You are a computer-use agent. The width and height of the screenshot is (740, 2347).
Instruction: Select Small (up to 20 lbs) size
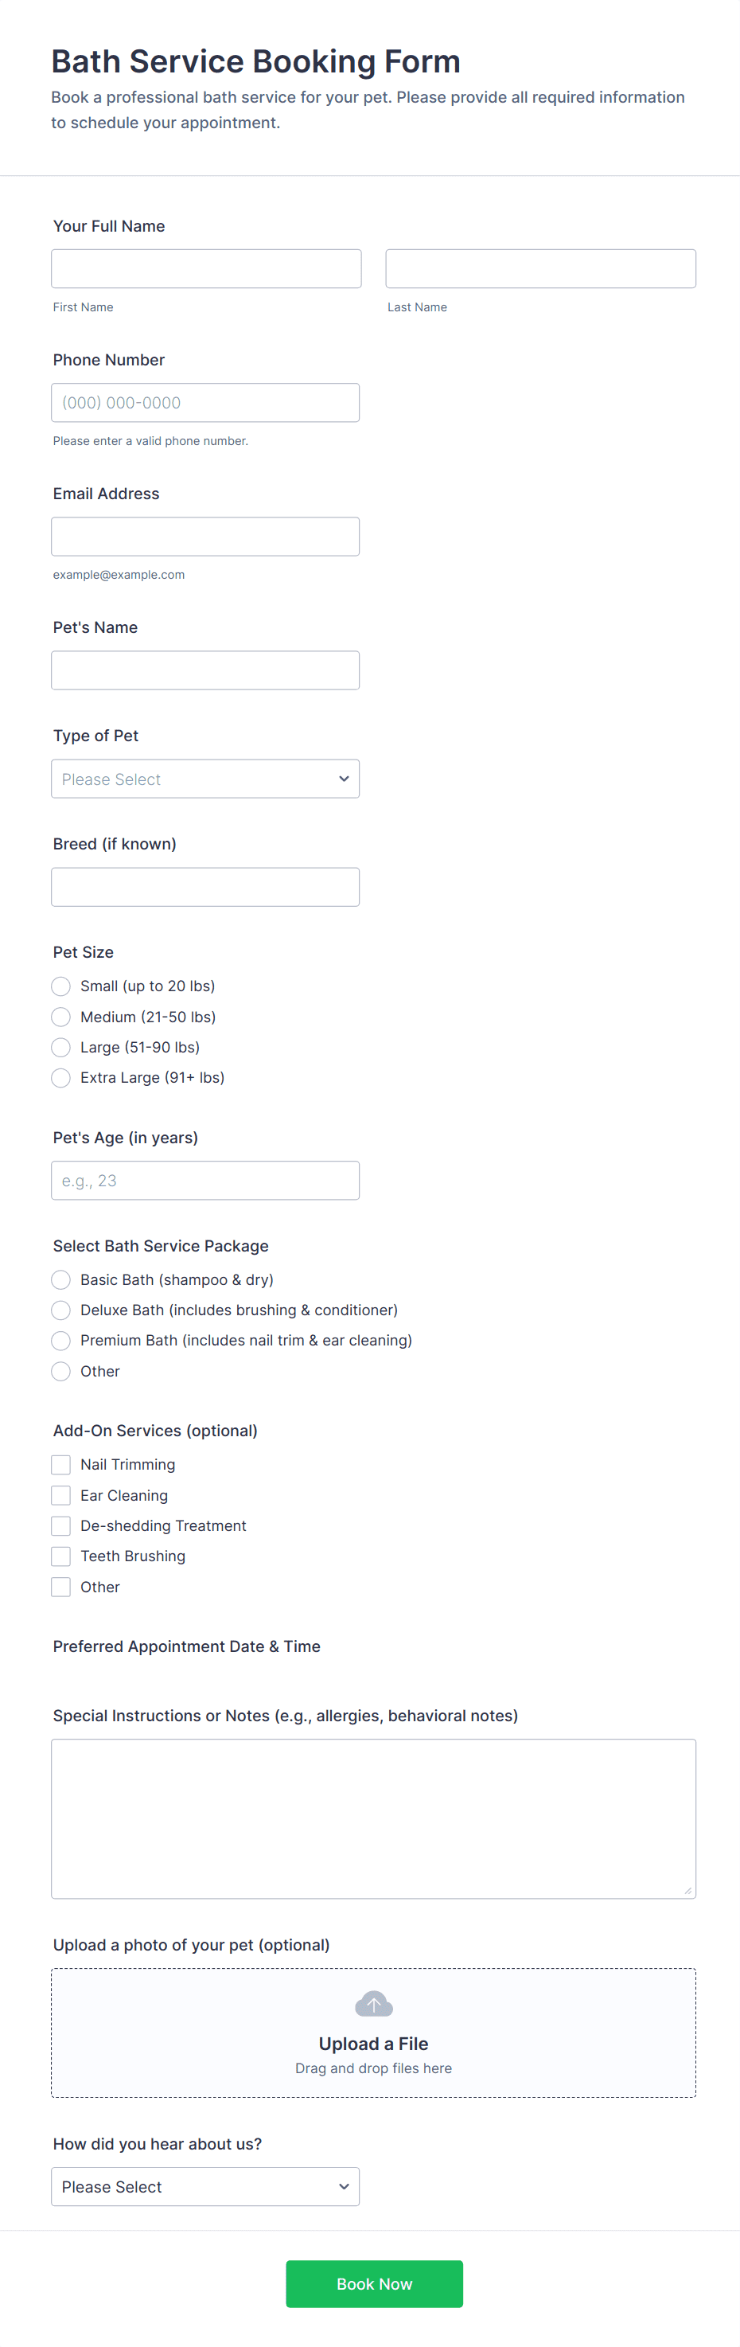click(61, 986)
